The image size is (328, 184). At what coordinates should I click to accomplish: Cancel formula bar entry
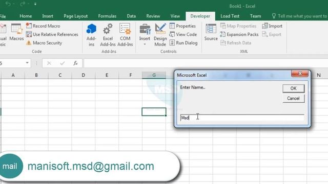(x=49, y=63)
